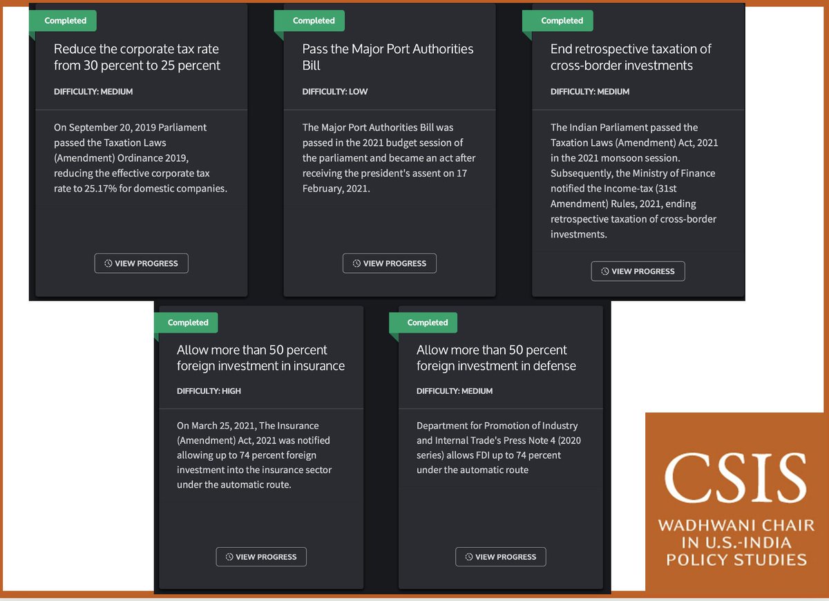Click VIEW PROGRESS on the defense card

(500, 557)
